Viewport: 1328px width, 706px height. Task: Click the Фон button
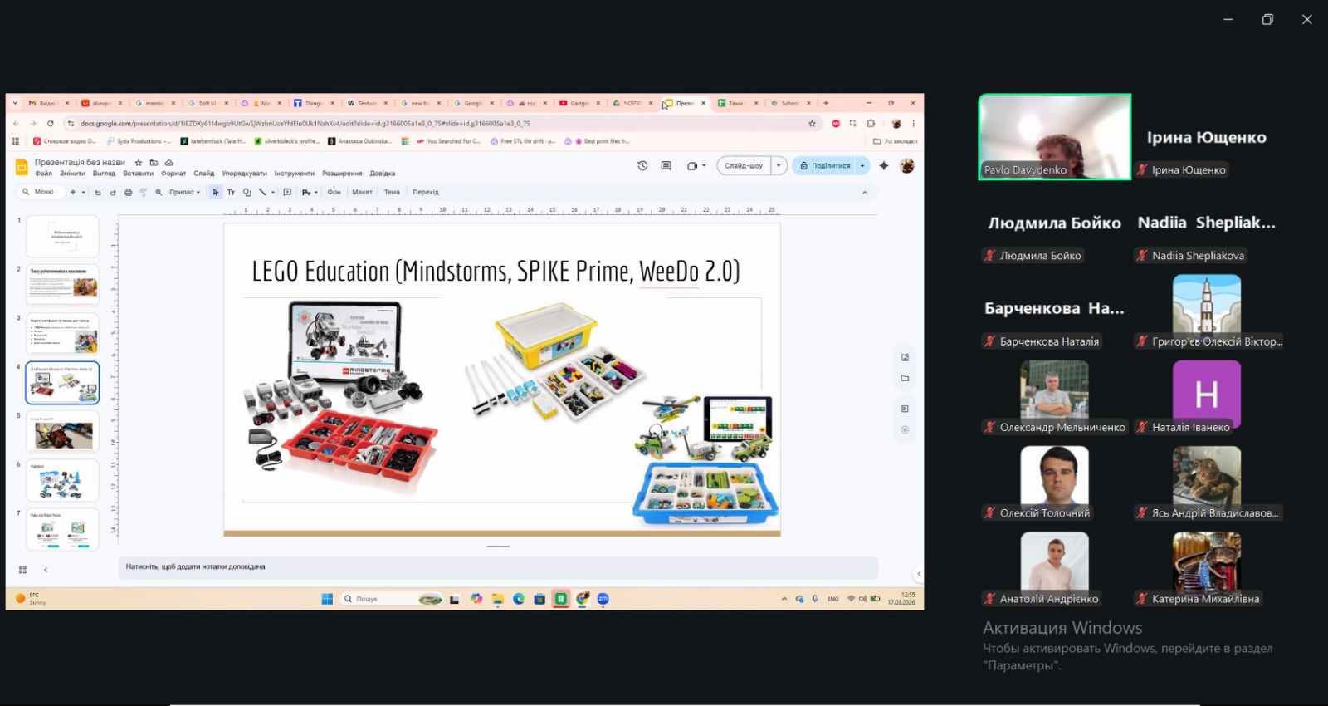334,192
